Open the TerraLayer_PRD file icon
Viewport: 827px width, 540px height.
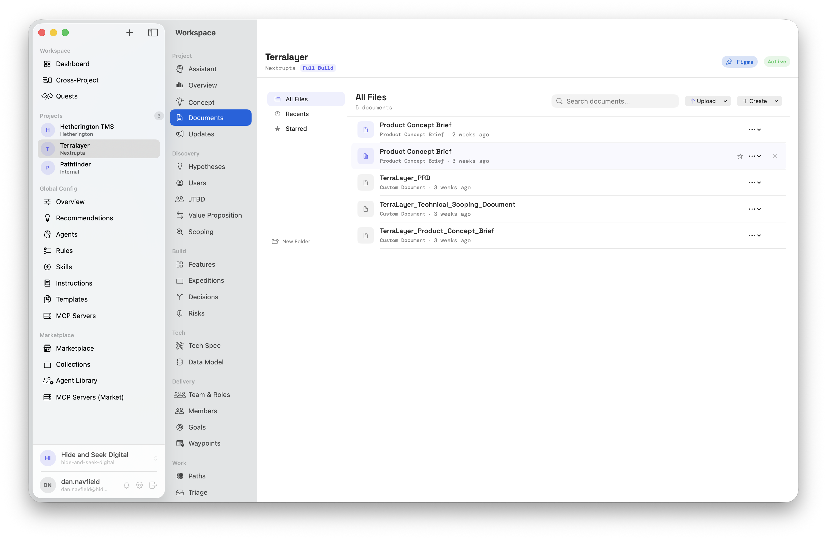click(x=365, y=183)
